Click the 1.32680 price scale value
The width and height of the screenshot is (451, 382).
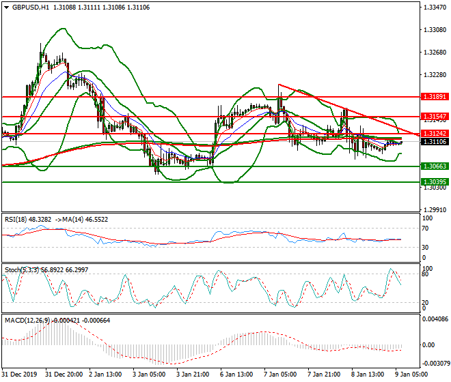(x=435, y=53)
